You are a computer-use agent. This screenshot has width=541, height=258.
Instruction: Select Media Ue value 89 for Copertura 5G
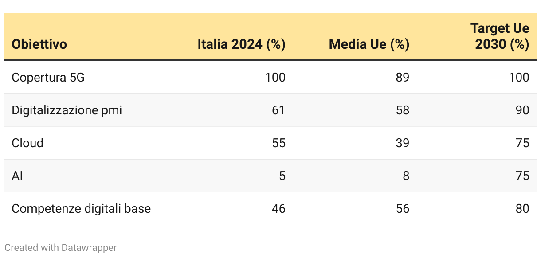tap(402, 78)
